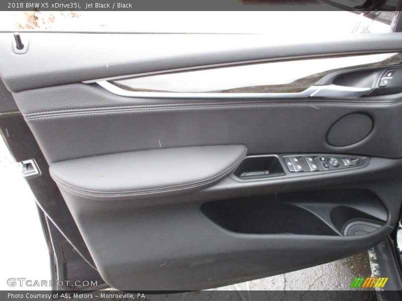Click the "Photo Courtesy of A&L Motors – Monroeville, PA" credit
Viewport: 402px width, 301px height.
coord(76,296)
